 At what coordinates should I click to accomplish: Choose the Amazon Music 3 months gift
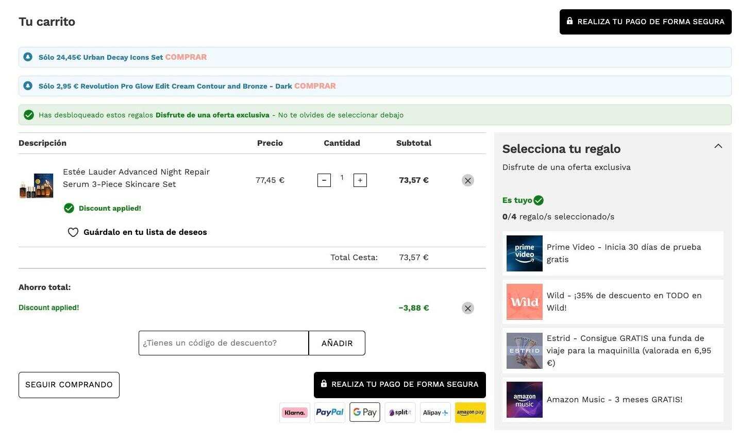613,400
